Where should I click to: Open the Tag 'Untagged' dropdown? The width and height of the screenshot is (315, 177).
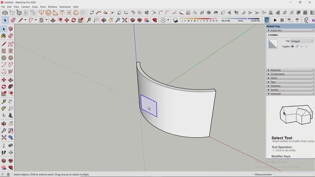(x=302, y=41)
